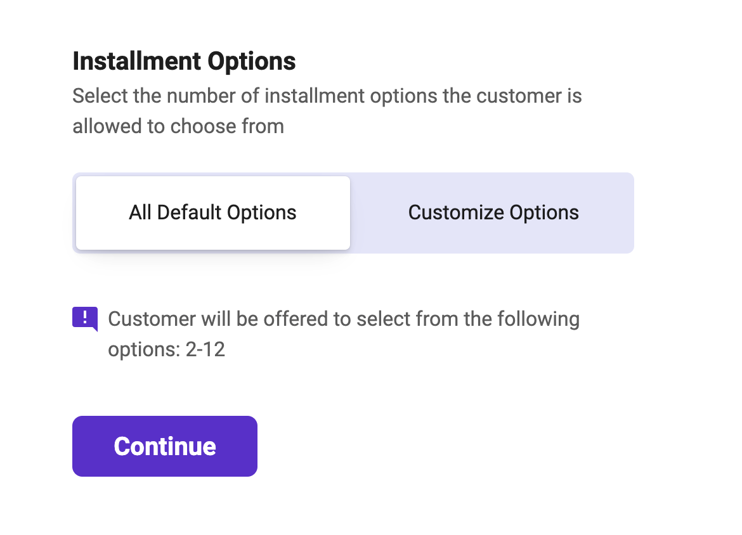Click the word 'Customize' in the segmented control
Viewport: 742px width, 535px height.
coord(456,213)
